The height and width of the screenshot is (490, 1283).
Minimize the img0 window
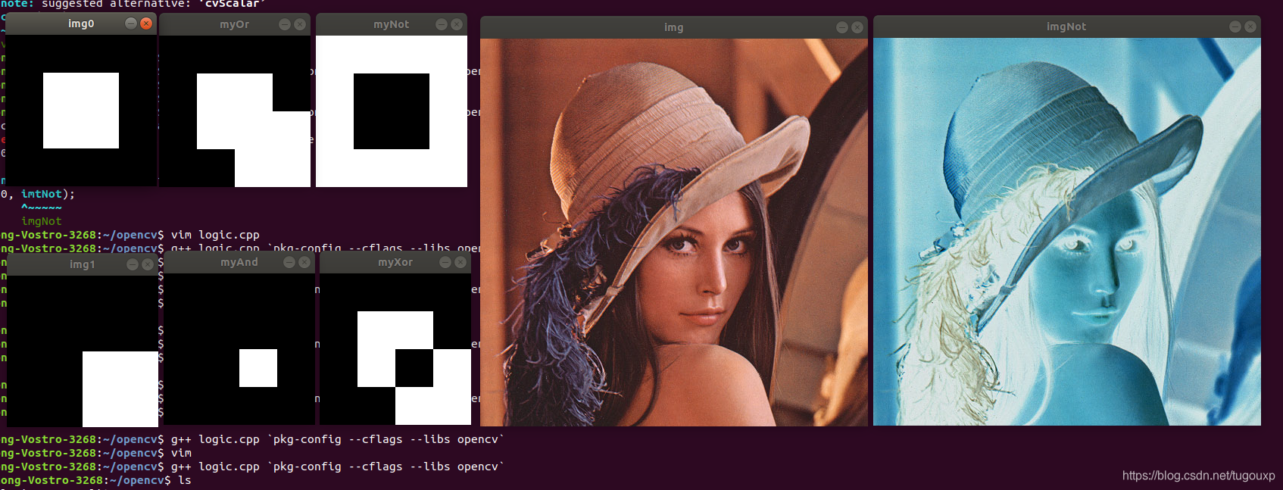pos(131,23)
